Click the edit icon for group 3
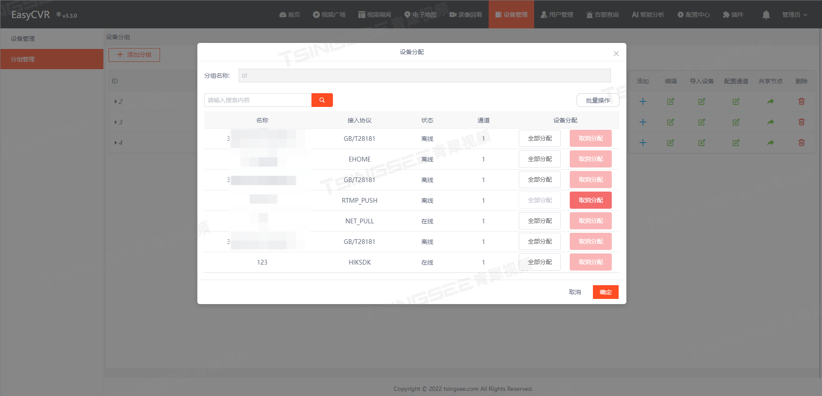This screenshot has height=396, width=822. pyautogui.click(x=671, y=122)
